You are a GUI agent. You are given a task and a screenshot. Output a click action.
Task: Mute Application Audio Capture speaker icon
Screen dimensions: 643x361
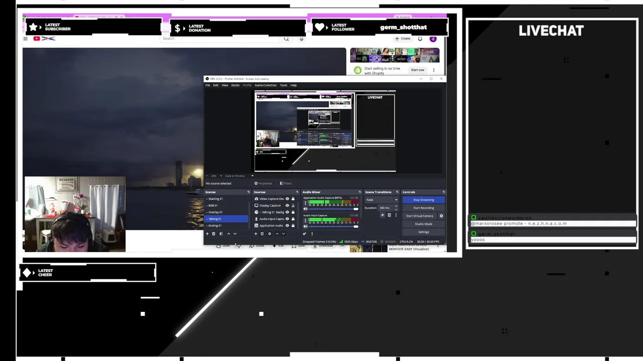click(x=305, y=209)
